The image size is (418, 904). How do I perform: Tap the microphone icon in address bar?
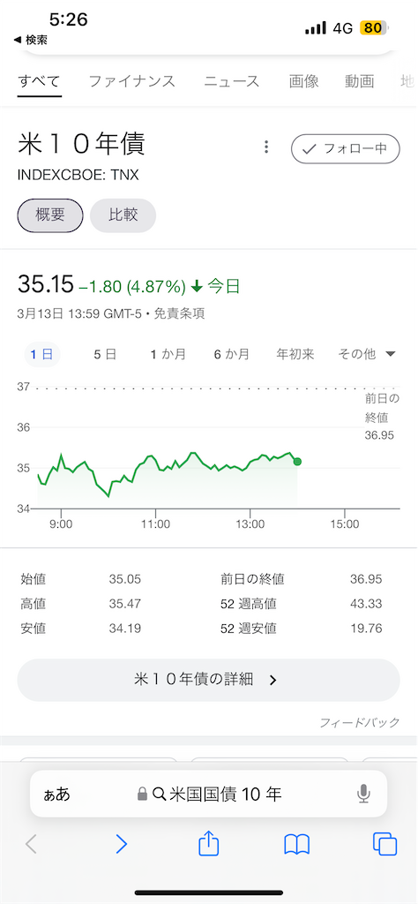363,795
